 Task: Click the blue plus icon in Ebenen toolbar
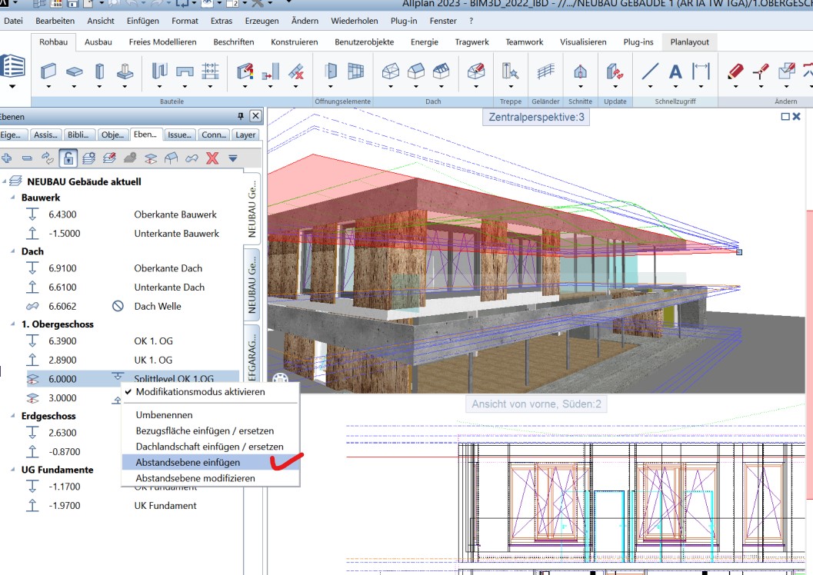pos(8,158)
